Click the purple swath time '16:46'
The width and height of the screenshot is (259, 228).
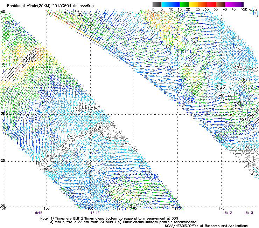(x=37, y=213)
